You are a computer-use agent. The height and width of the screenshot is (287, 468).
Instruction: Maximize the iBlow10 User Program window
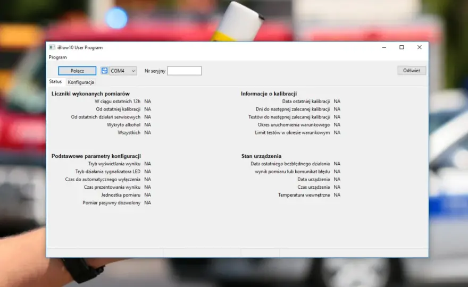point(402,47)
